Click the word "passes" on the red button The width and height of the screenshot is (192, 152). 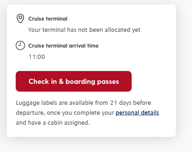point(108,82)
